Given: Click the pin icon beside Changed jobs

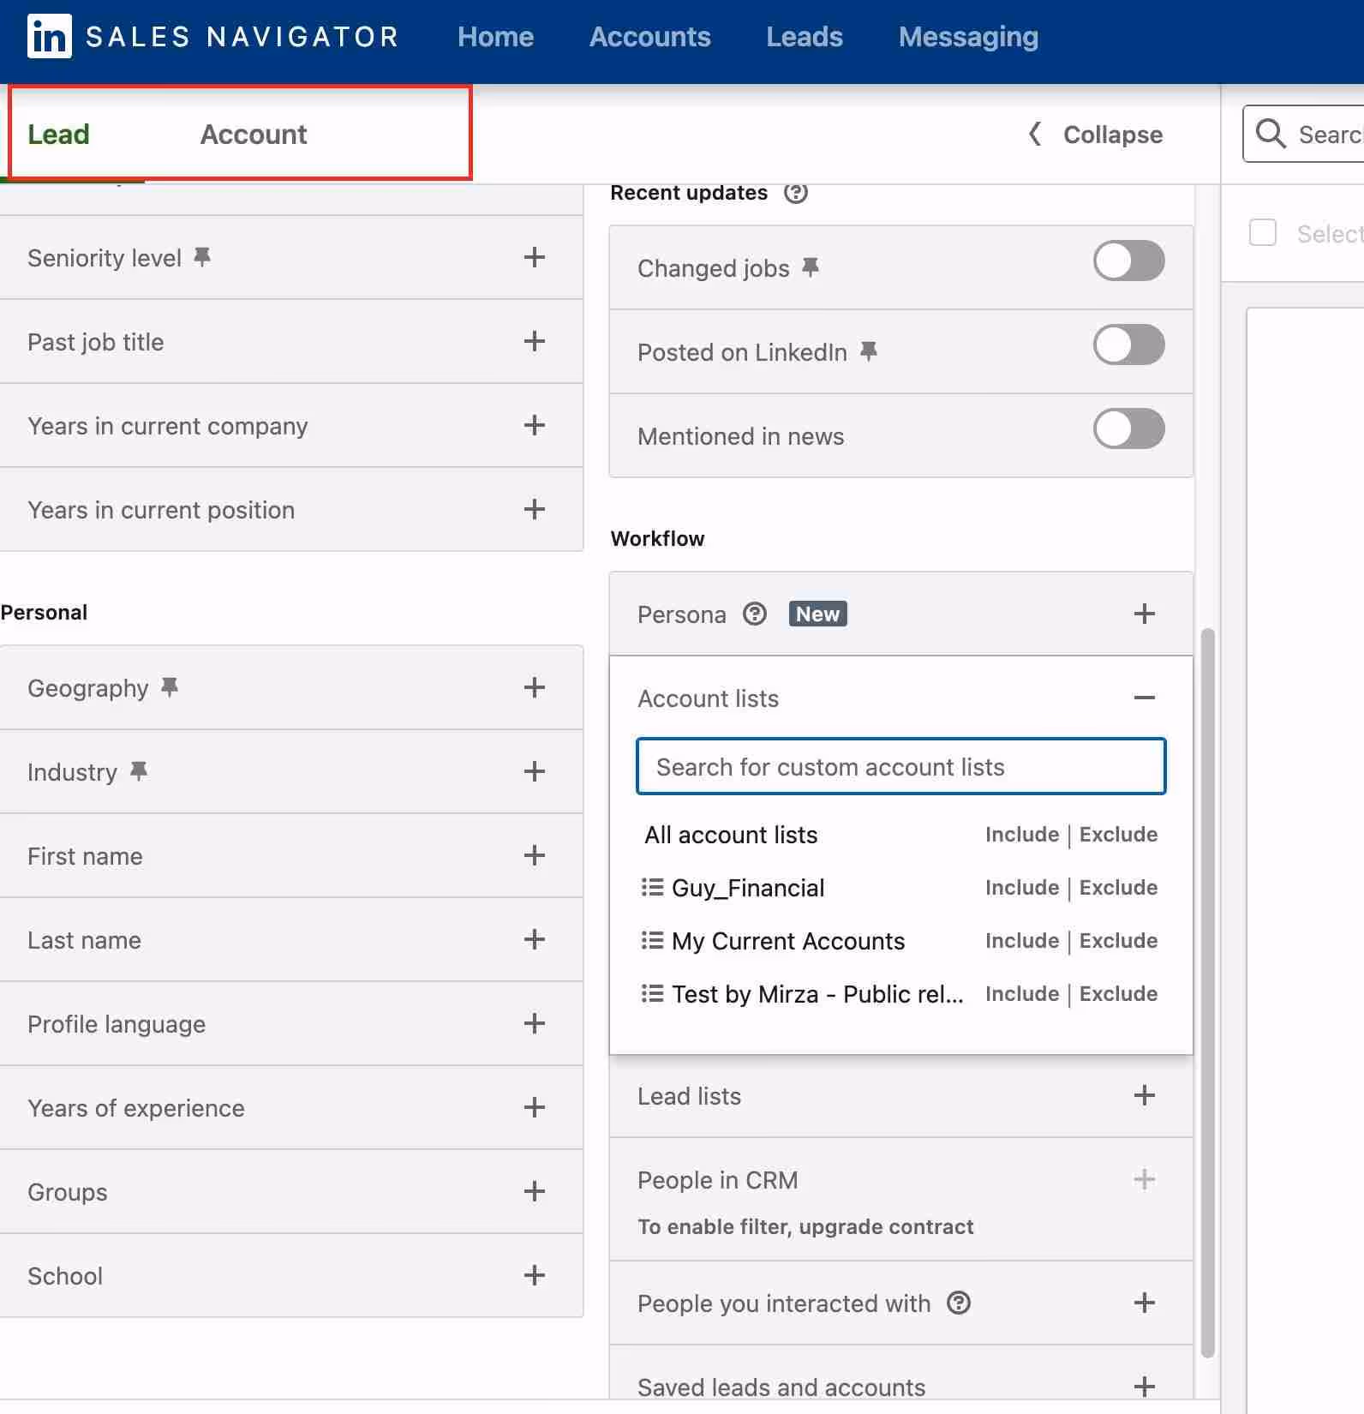Looking at the screenshot, I should 811,267.
